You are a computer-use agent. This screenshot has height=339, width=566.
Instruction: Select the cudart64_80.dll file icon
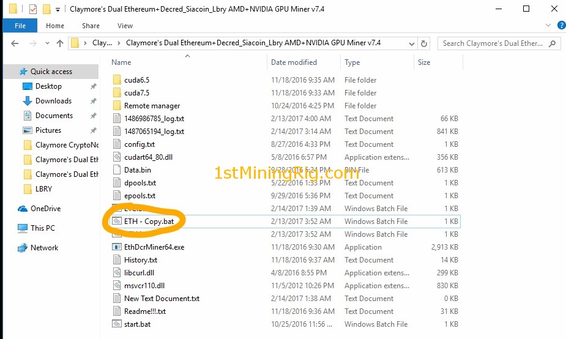[x=117, y=157]
